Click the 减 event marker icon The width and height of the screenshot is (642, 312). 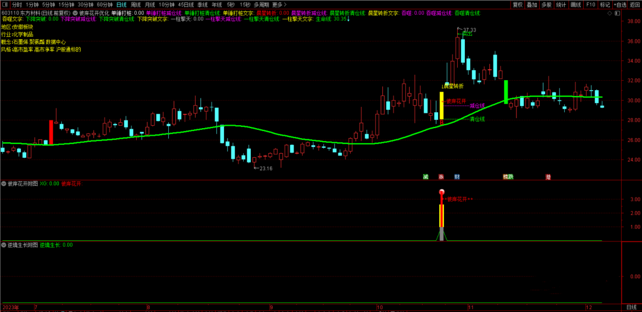(x=426, y=177)
